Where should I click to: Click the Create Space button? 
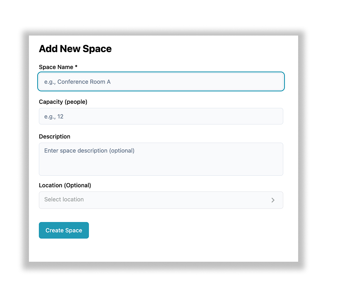point(64,230)
